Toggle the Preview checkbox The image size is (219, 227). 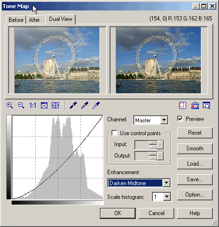pyautogui.click(x=180, y=118)
